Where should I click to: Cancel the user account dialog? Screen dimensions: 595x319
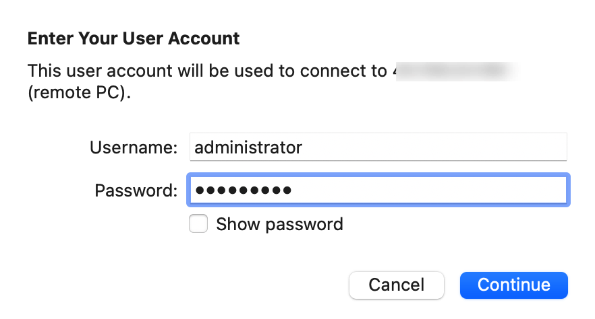click(396, 285)
